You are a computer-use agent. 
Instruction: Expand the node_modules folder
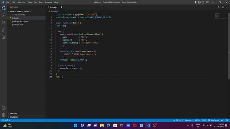pyautogui.click(x=18, y=15)
